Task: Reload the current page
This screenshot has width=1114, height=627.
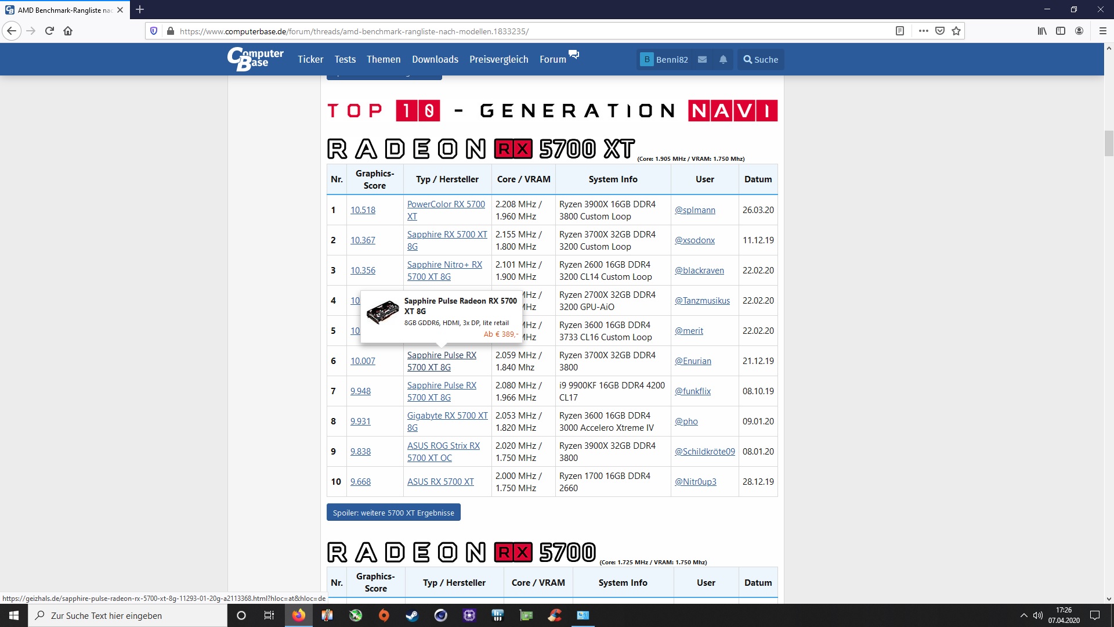Action: coord(49,31)
